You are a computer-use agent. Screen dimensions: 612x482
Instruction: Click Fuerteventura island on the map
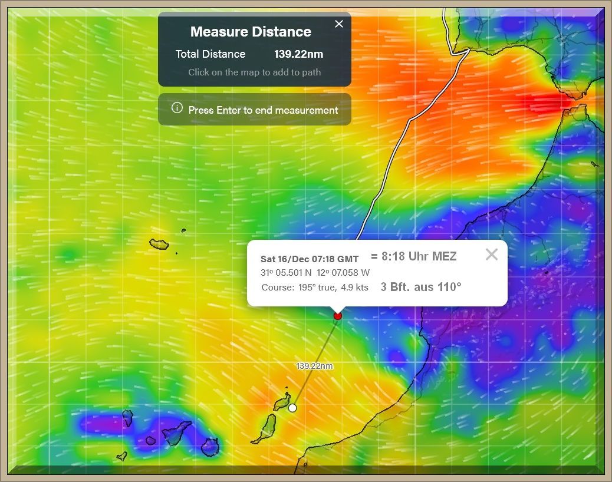click(266, 427)
